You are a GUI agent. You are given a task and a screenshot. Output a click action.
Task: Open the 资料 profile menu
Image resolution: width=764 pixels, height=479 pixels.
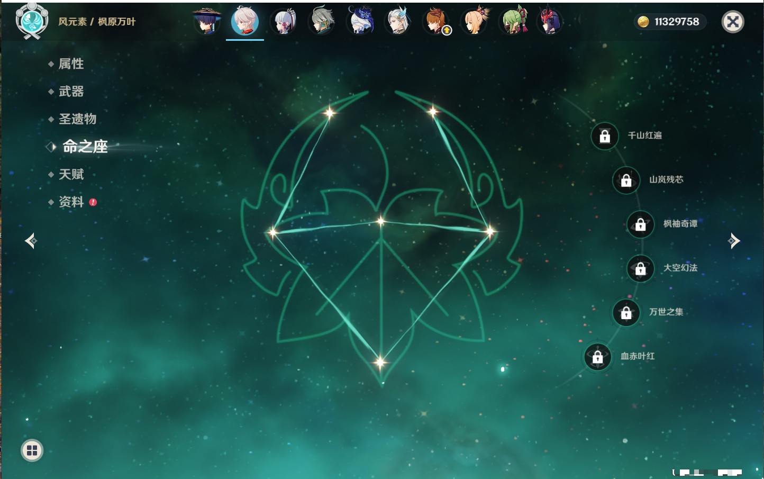point(71,202)
